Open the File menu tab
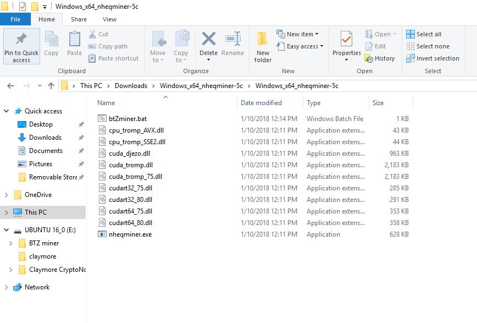Viewport: 477px width, 323px height. coord(15,19)
